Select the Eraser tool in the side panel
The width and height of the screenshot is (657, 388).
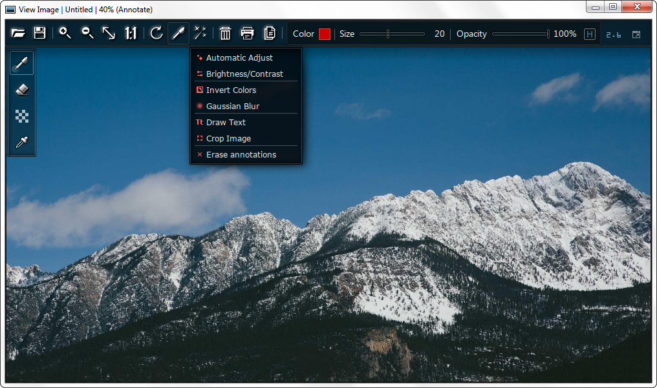coord(22,90)
